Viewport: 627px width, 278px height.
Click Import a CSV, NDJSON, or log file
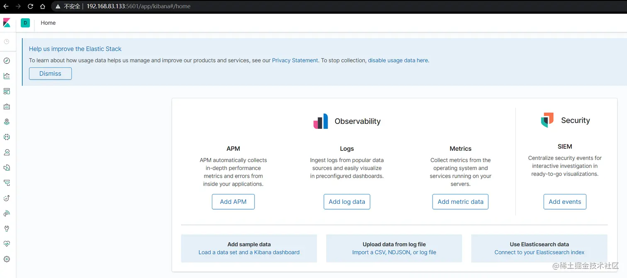click(x=394, y=252)
